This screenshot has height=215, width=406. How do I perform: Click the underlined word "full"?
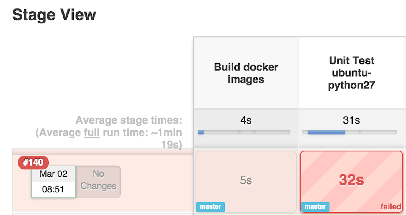(92, 133)
